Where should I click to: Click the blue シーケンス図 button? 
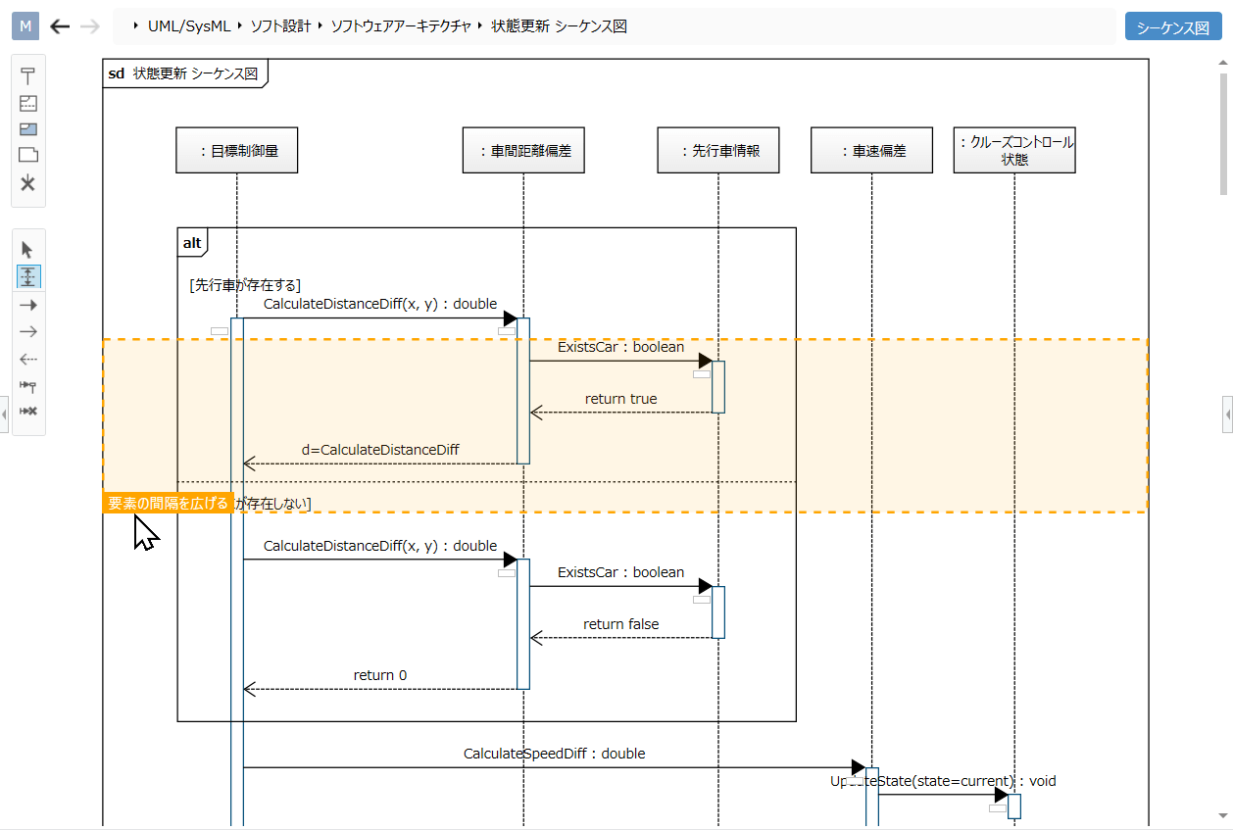coord(1172,26)
